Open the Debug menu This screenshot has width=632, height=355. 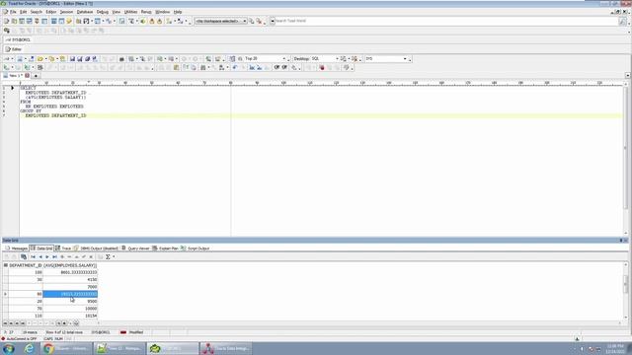pyautogui.click(x=103, y=12)
